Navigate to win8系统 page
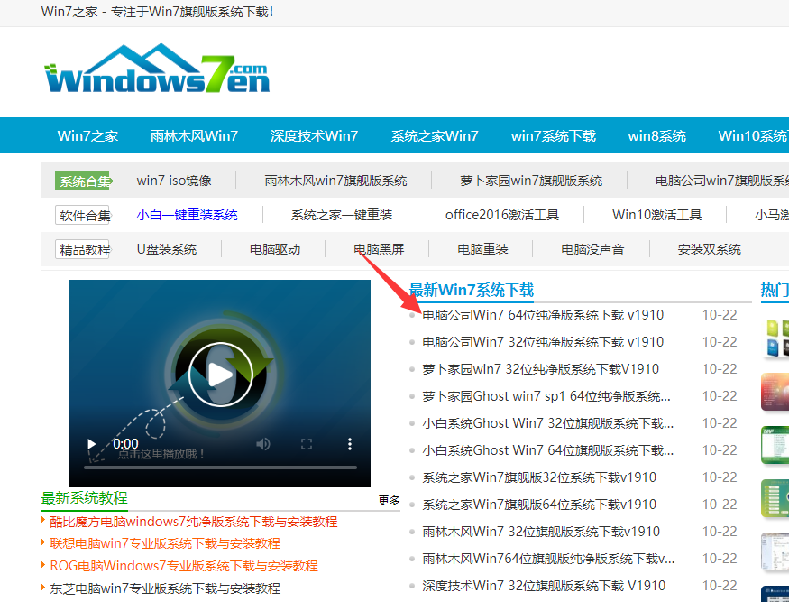Image resolution: width=789 pixels, height=602 pixels. click(x=657, y=136)
